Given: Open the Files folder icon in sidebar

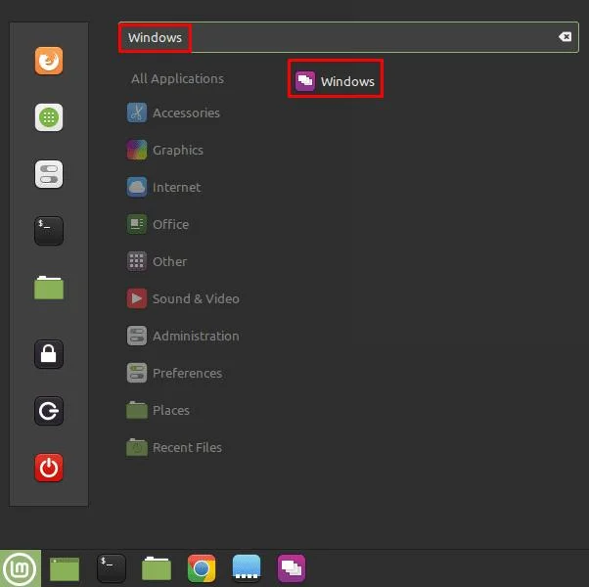Looking at the screenshot, I should 49,288.
